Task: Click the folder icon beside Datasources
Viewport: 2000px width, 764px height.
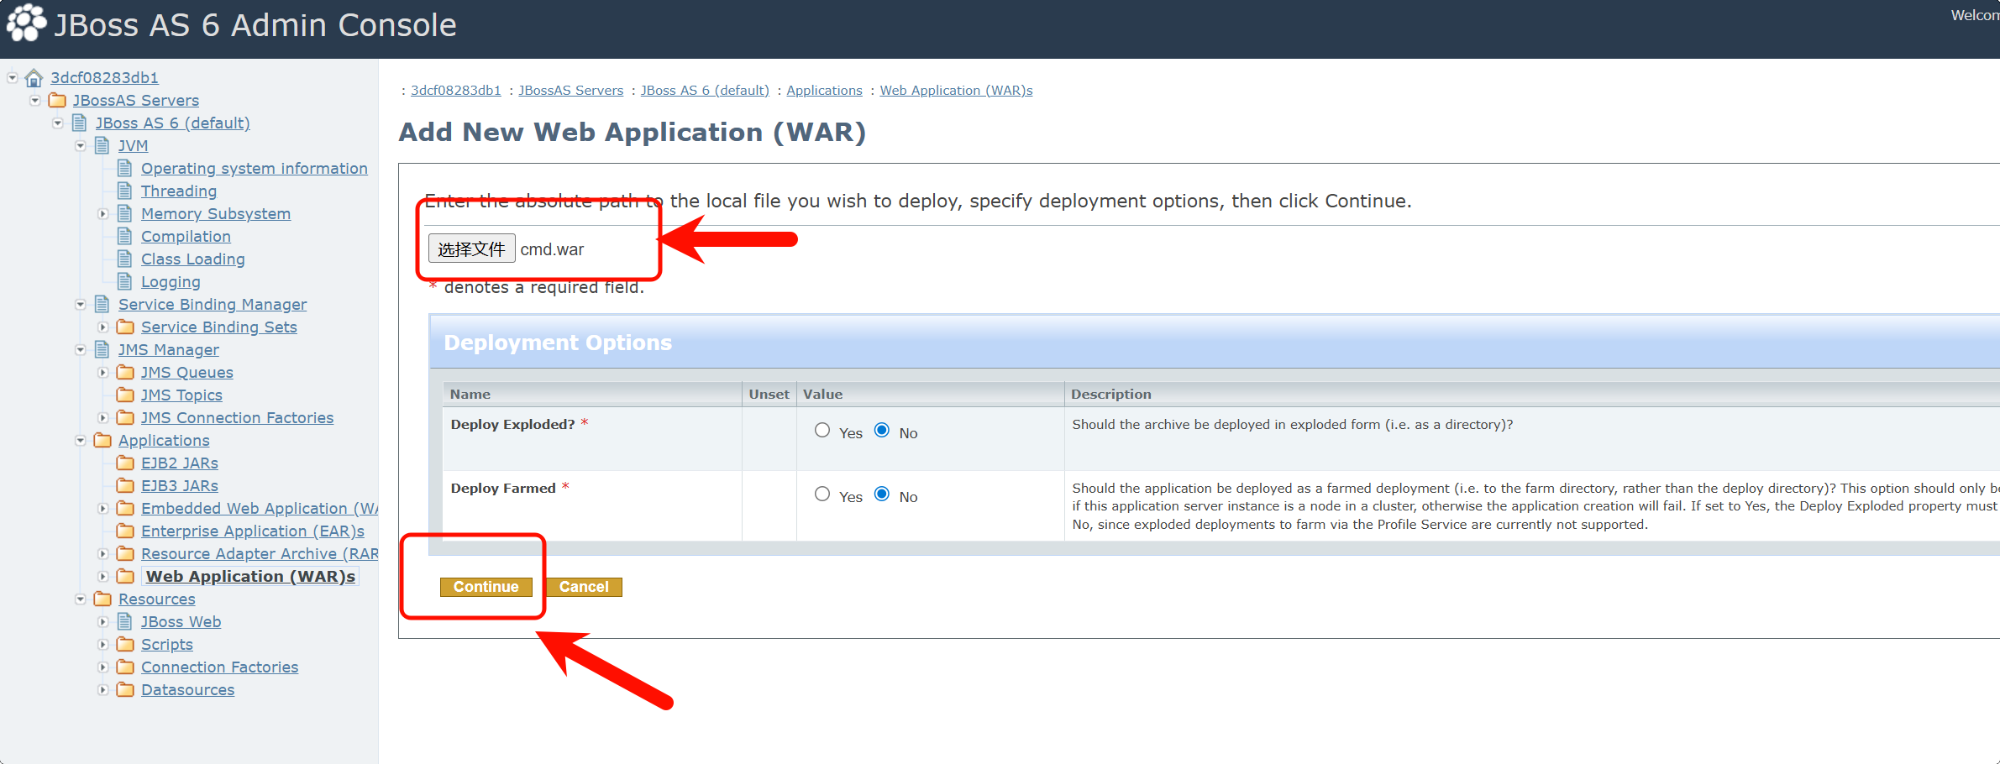Action: point(125,689)
